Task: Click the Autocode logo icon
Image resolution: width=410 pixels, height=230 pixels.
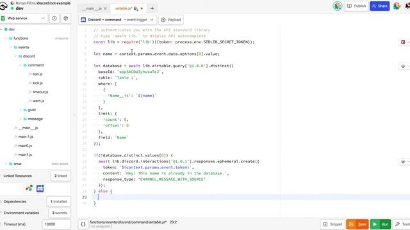Action: (3, 6)
